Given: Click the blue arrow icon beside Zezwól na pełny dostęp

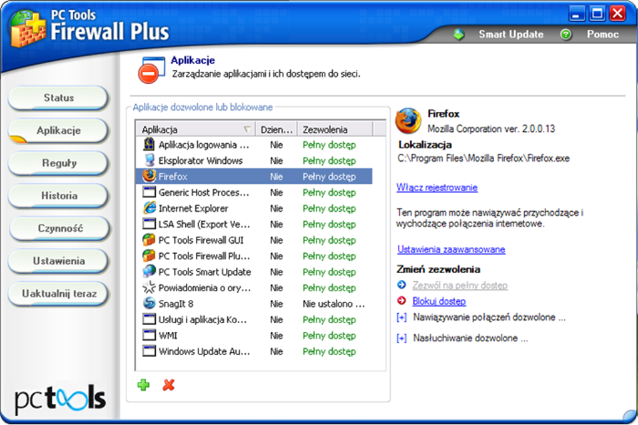Looking at the screenshot, I should (x=402, y=285).
